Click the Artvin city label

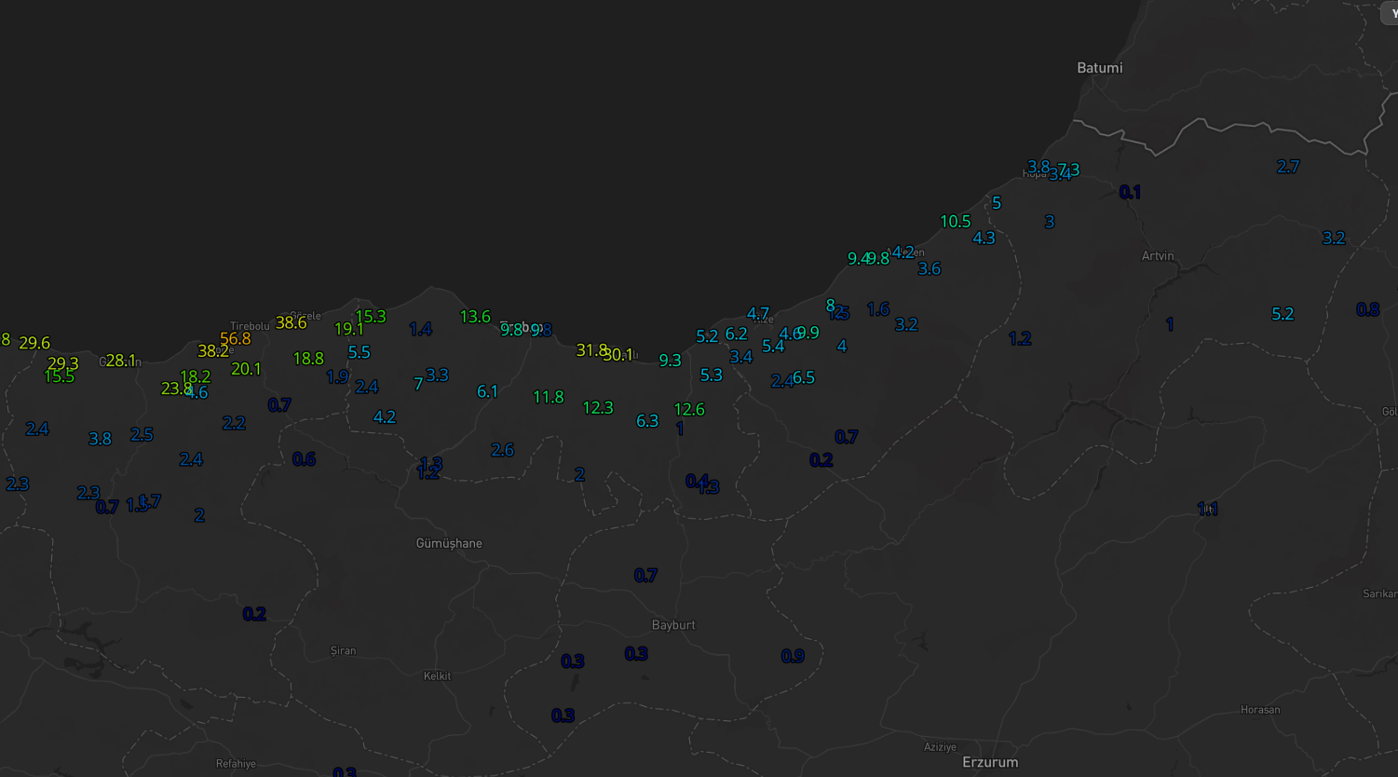(x=1158, y=256)
